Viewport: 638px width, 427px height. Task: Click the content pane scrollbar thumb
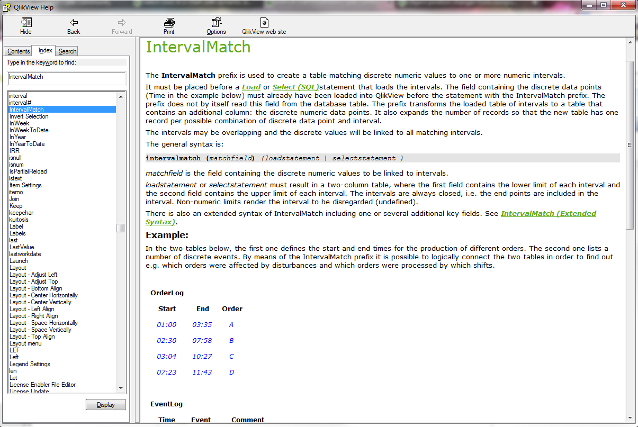click(630, 145)
